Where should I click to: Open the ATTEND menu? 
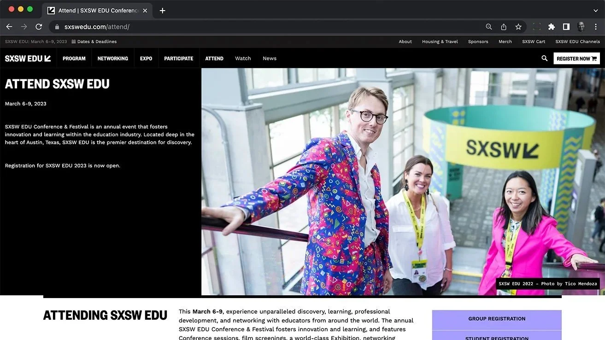click(x=214, y=59)
